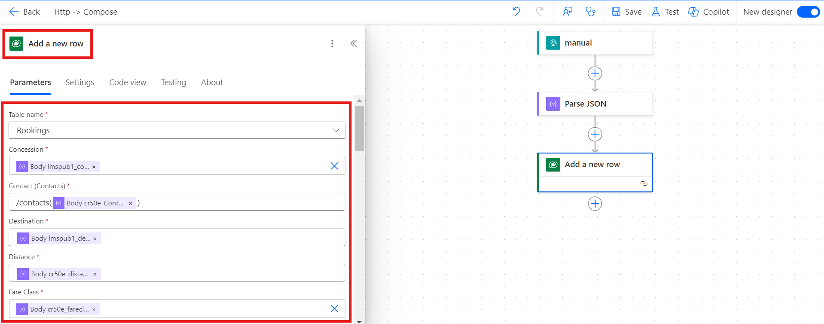This screenshot has height=324, width=824.
Task: Remove the Body lmspub1_co token in Concession
Action: [x=94, y=167]
